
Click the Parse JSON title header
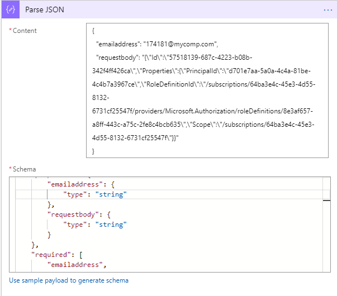tap(45, 9)
